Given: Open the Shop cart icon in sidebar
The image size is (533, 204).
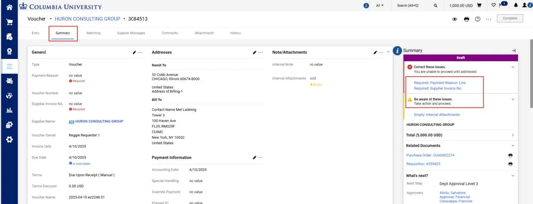Looking at the screenshot, I should click(9, 22).
